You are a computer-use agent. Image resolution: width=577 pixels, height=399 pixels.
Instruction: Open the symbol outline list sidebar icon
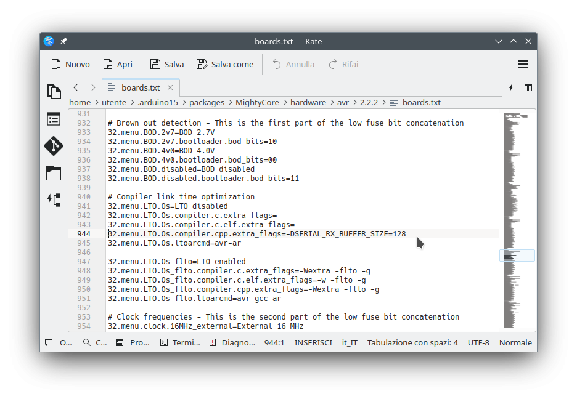coord(54,119)
